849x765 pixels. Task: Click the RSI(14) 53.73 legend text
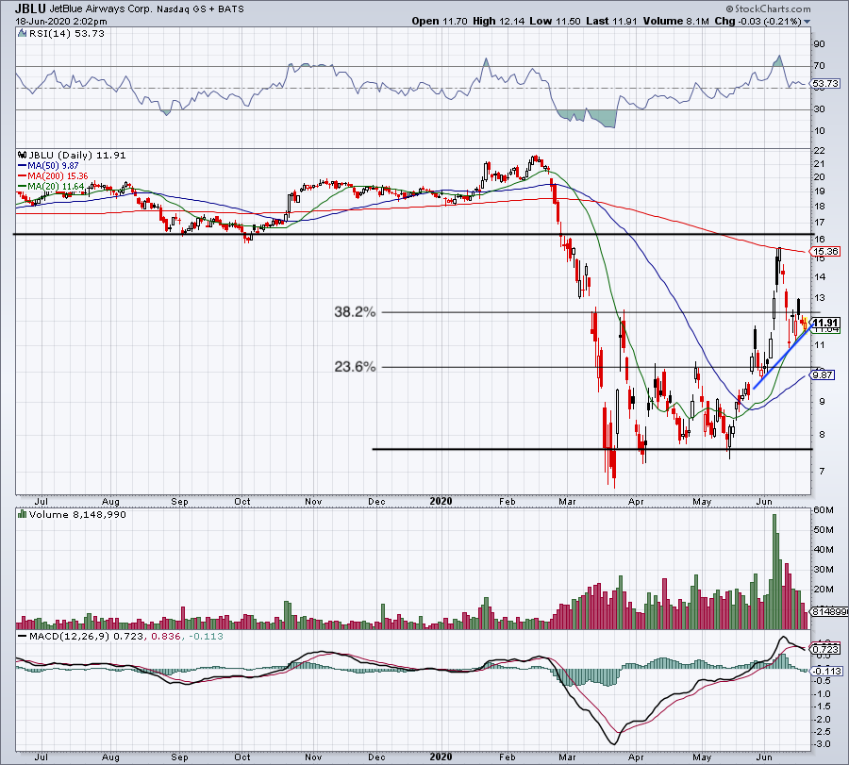point(66,34)
